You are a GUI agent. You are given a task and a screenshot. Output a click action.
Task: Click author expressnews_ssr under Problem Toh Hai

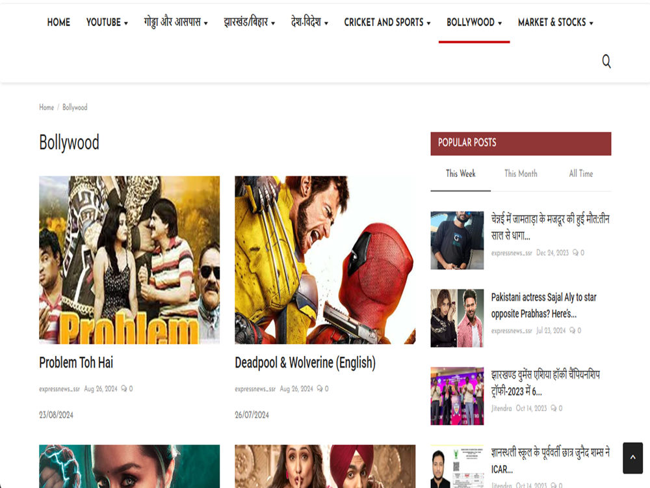coord(59,389)
